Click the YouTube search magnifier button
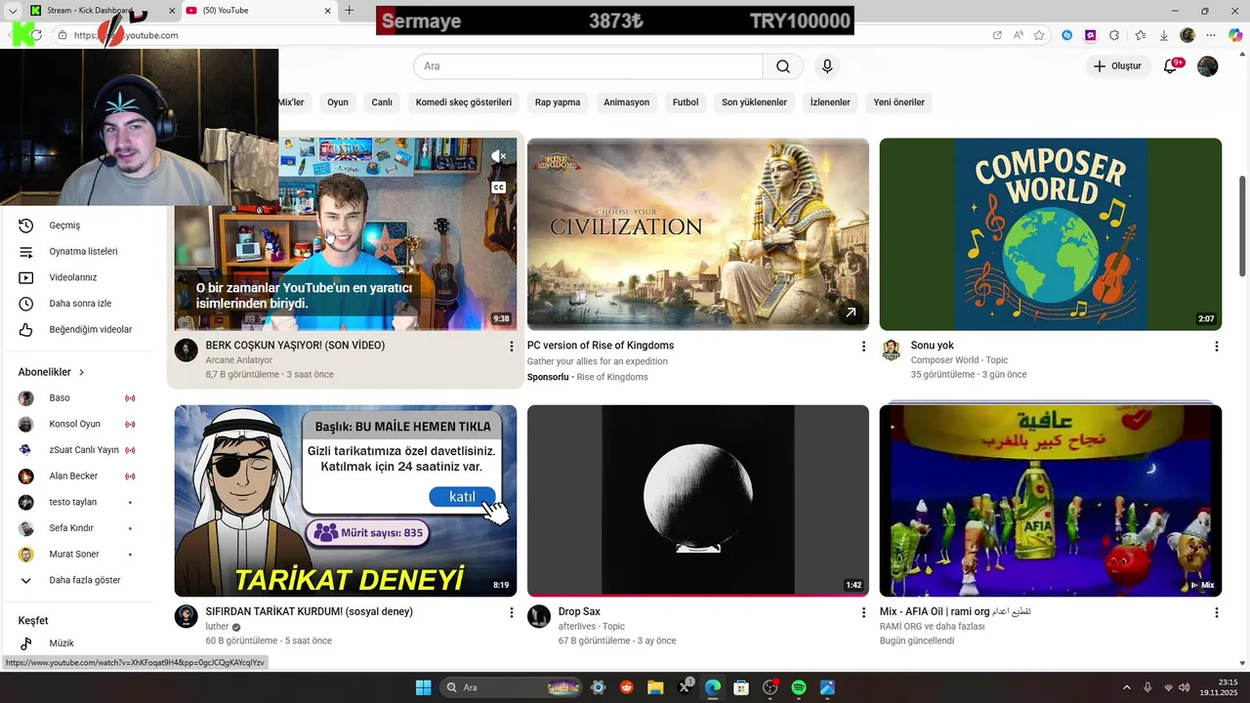This screenshot has height=703, width=1250. coord(783,66)
